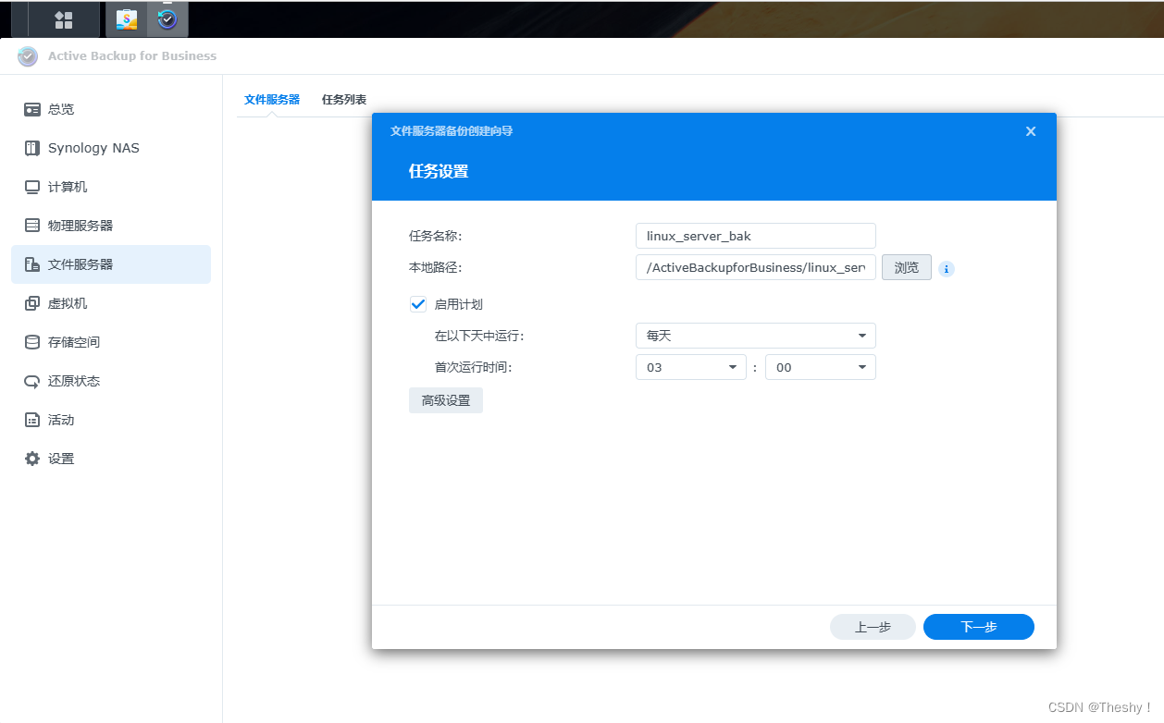Select 还原状态 in the sidebar
This screenshot has width=1164, height=723.
tap(111, 381)
